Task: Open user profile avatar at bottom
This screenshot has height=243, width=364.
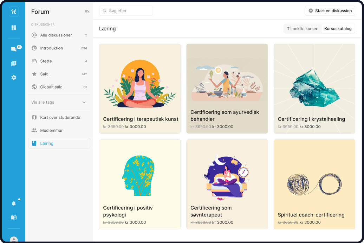Action: 14,239
